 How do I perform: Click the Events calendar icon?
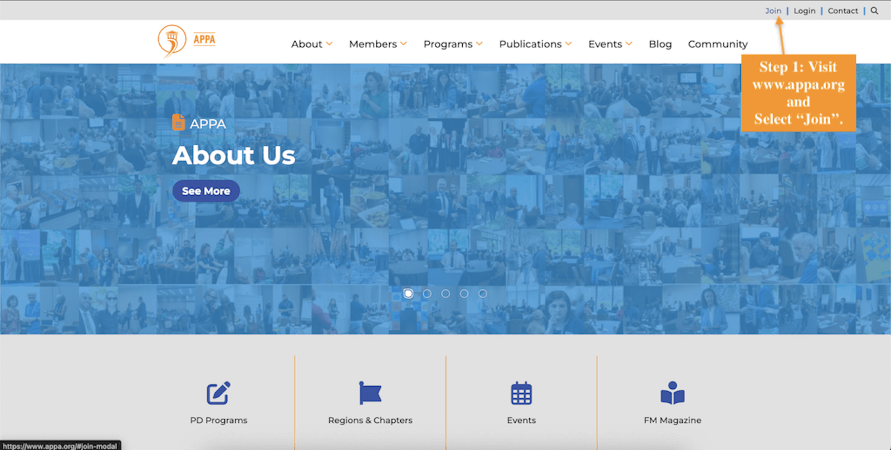pyautogui.click(x=521, y=393)
